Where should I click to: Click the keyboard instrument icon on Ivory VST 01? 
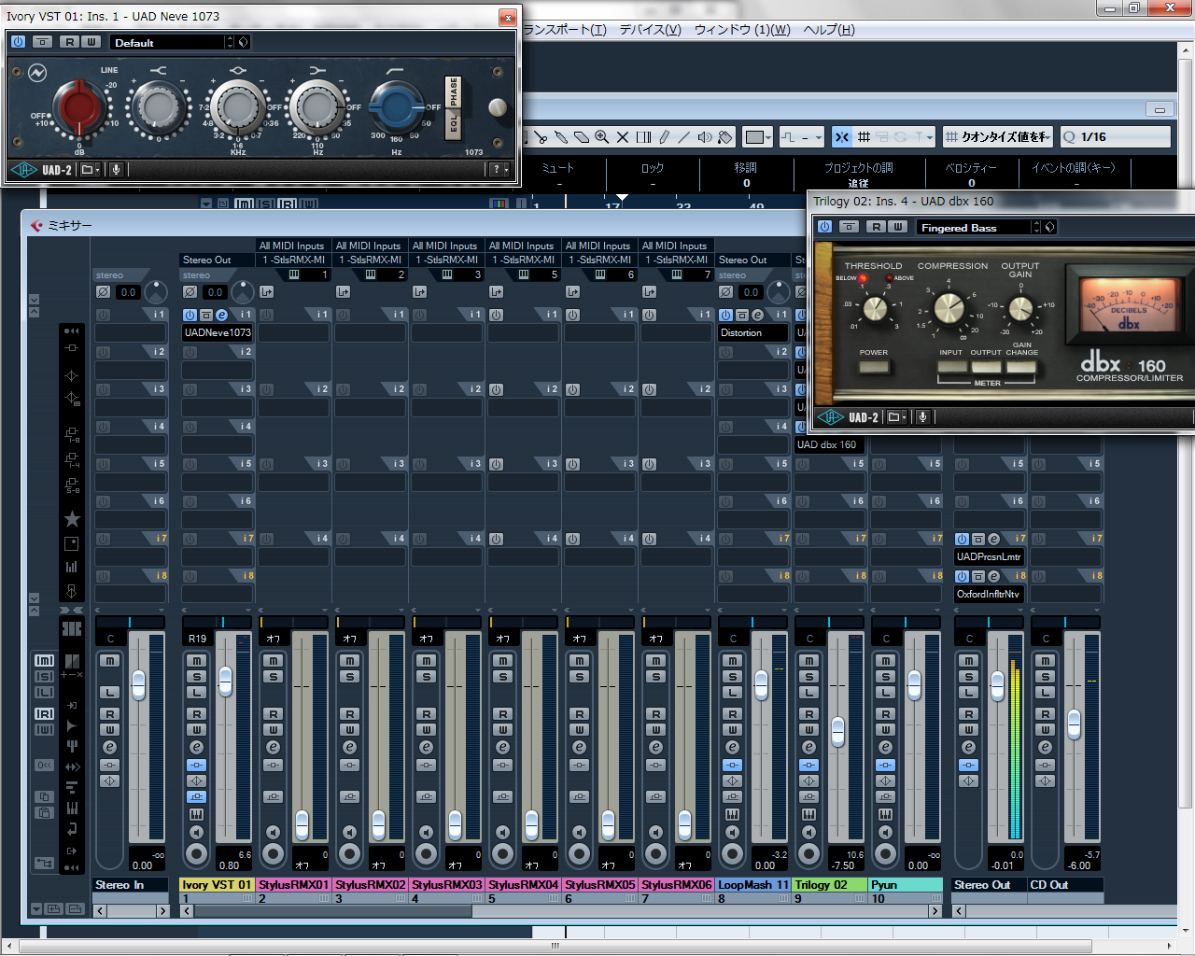tap(196, 814)
